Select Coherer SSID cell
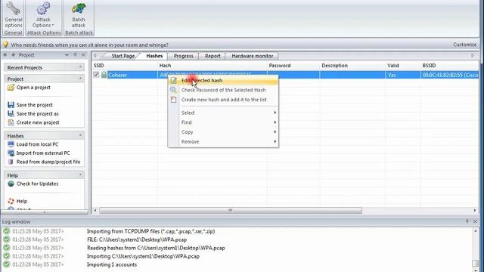 coord(132,75)
